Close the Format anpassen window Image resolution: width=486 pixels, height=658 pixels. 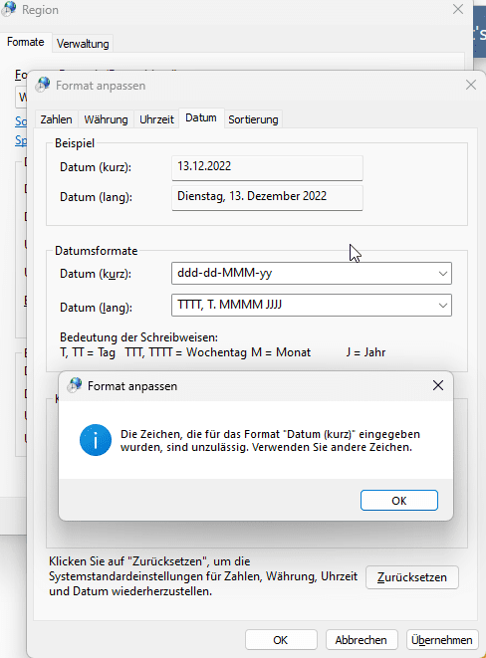pyautogui.click(x=471, y=86)
